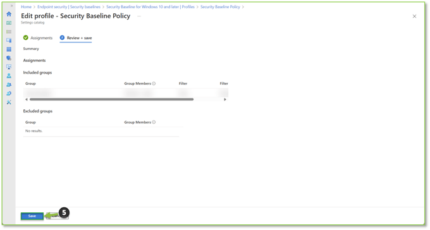The width and height of the screenshot is (430, 230).
Task: Open Endpoint security | Security baselines breadcrumb
Action: pyautogui.click(x=69, y=7)
